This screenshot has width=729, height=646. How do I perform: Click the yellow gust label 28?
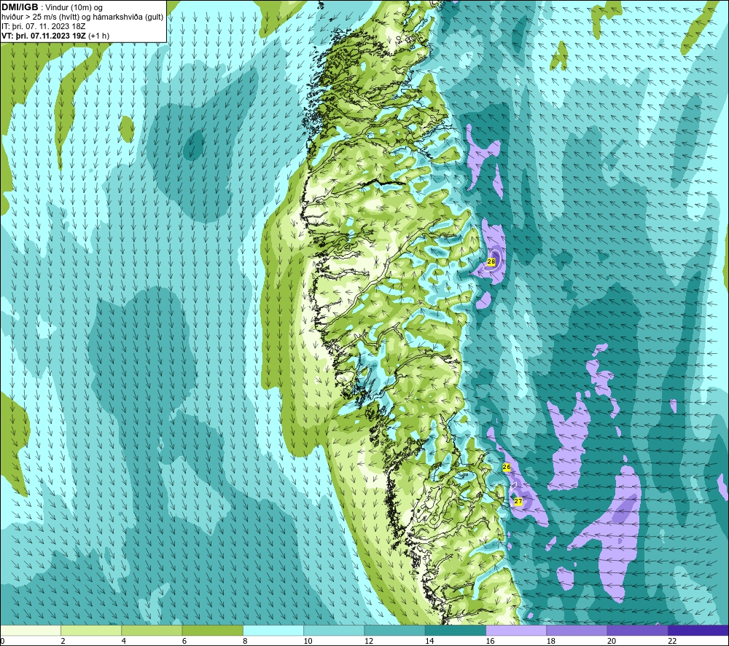491,262
